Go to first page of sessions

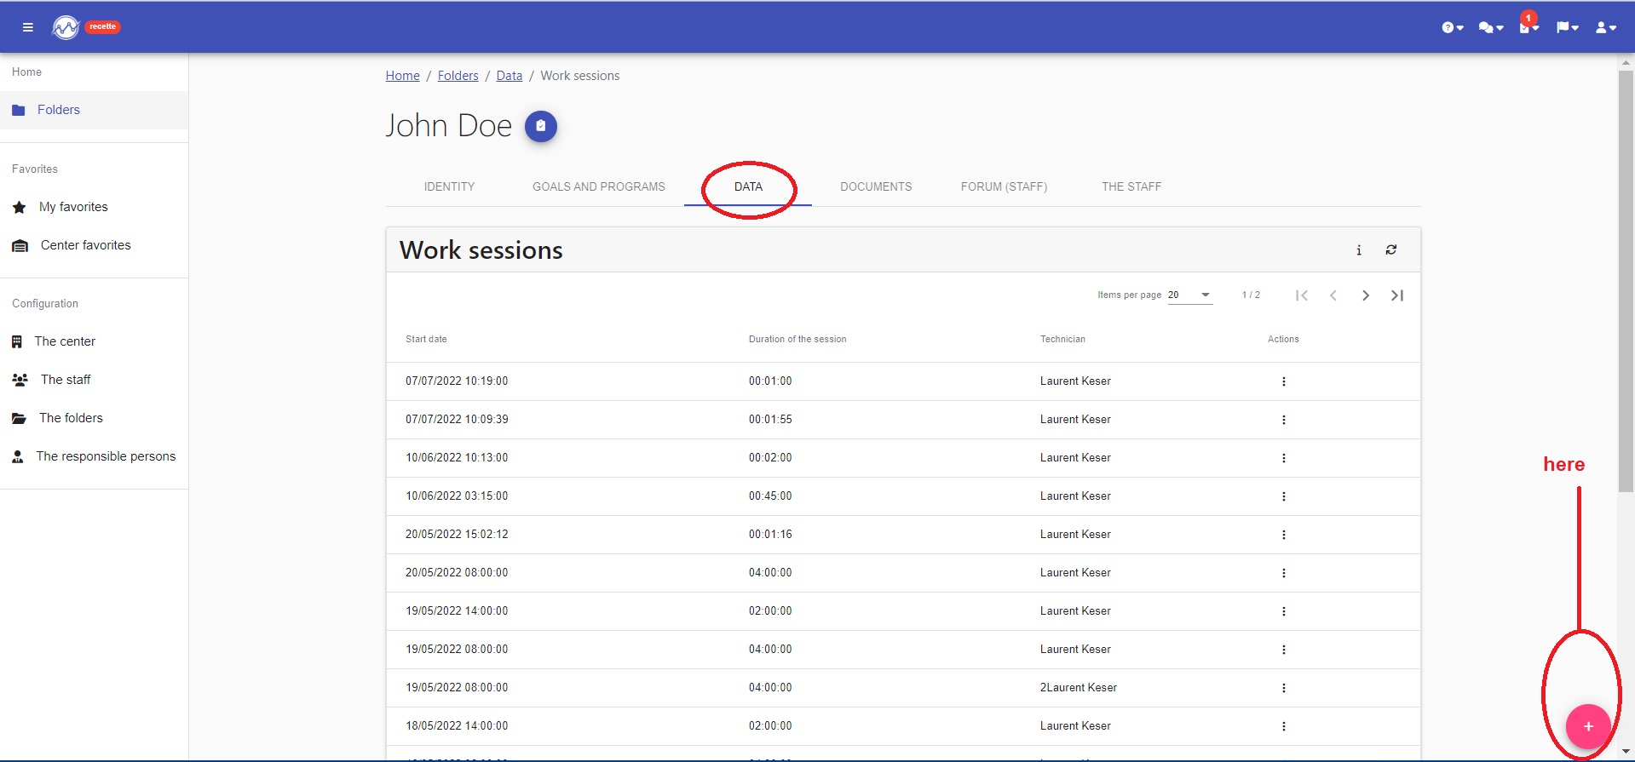(1301, 295)
